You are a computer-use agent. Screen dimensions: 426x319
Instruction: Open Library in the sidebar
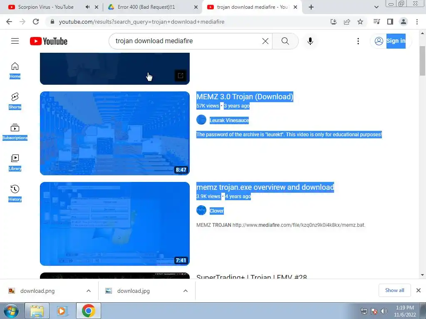(x=15, y=162)
